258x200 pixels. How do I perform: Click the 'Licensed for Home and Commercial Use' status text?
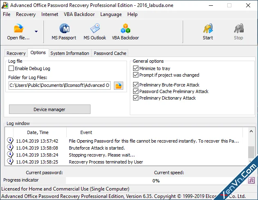pyautogui.click(x=66, y=189)
